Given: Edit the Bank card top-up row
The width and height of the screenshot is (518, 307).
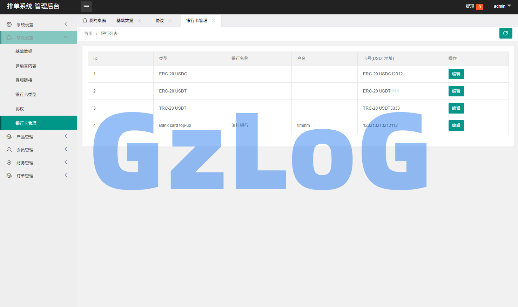Looking at the screenshot, I should 456,125.
